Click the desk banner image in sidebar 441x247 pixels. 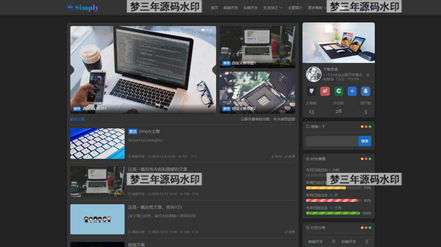[339, 43]
